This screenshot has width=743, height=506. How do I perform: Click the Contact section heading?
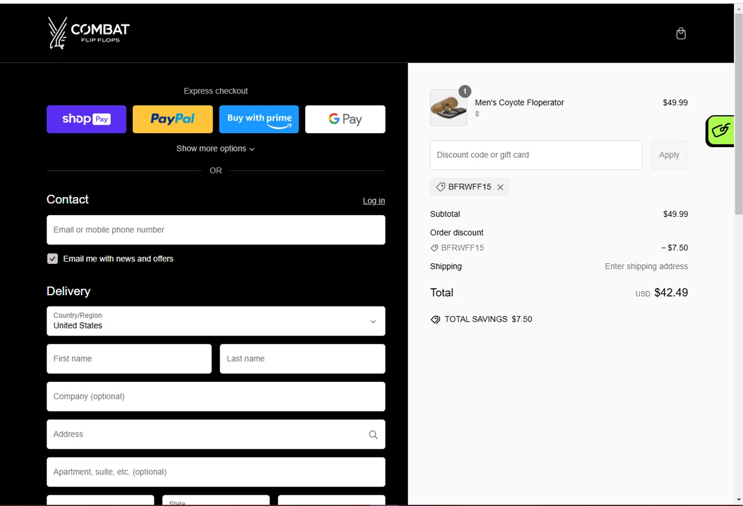(67, 200)
